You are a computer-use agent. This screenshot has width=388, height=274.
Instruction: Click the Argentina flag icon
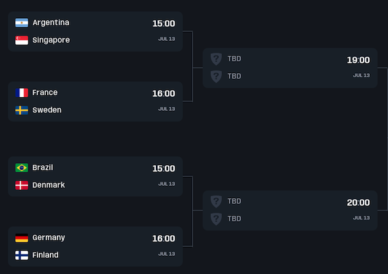point(21,23)
